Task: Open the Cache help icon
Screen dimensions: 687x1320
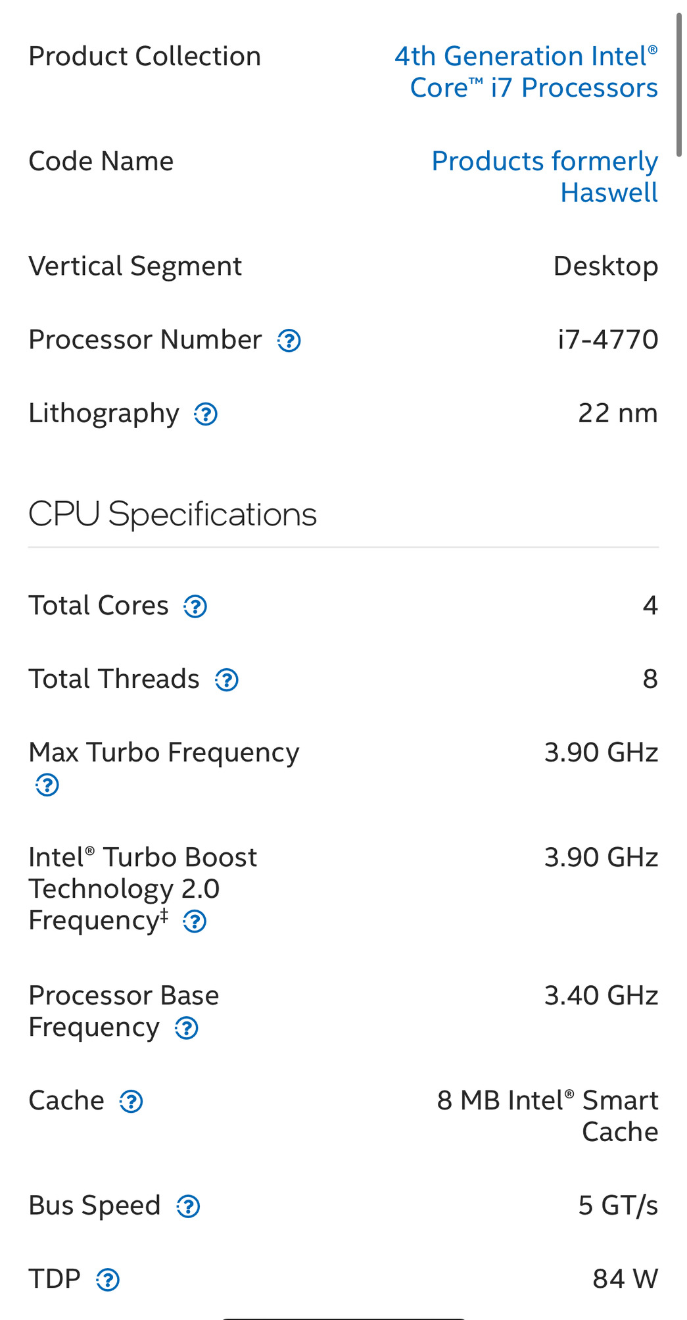Action: [x=131, y=1101]
